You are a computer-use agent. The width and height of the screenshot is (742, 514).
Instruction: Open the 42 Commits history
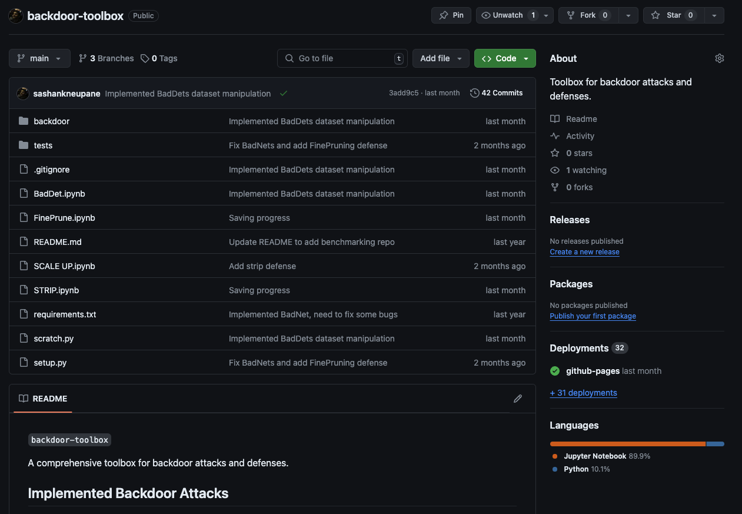(x=497, y=93)
